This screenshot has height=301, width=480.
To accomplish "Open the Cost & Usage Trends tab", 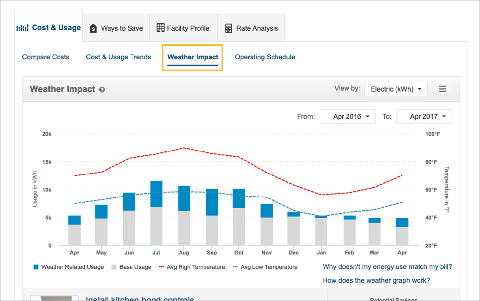I will click(x=118, y=57).
